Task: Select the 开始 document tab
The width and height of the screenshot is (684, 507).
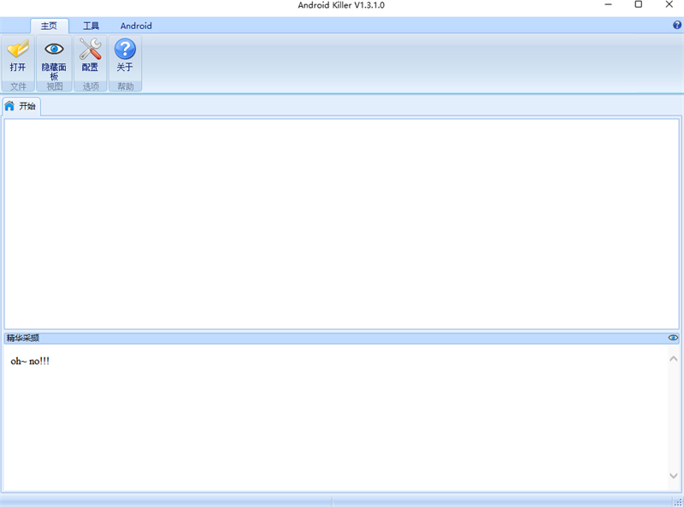Action: point(21,107)
